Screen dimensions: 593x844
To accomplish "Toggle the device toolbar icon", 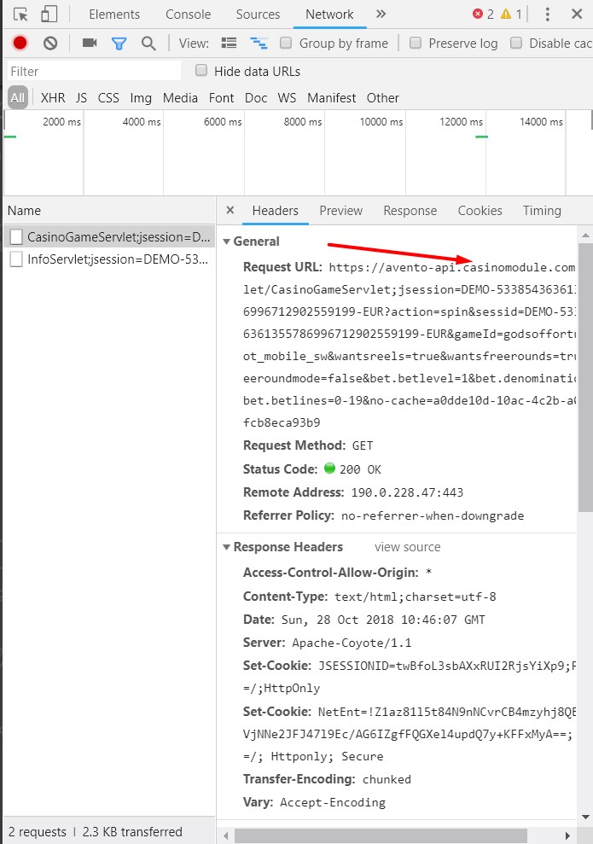I will point(49,15).
